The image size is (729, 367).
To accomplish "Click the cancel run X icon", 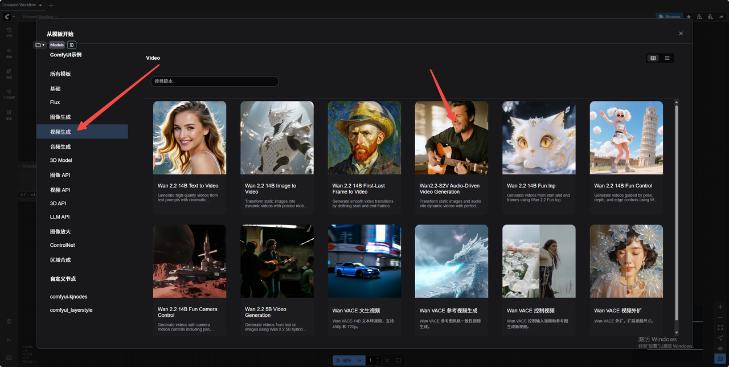I will (x=387, y=360).
